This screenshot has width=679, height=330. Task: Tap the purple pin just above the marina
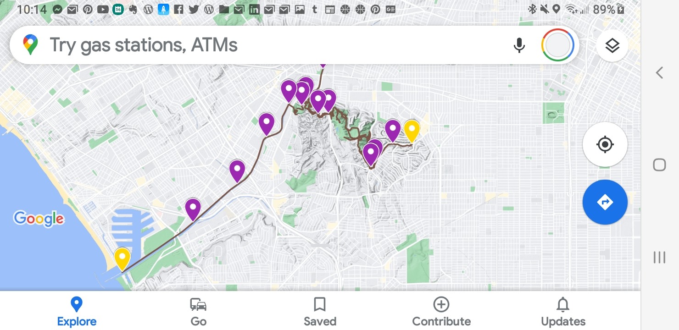click(x=193, y=209)
